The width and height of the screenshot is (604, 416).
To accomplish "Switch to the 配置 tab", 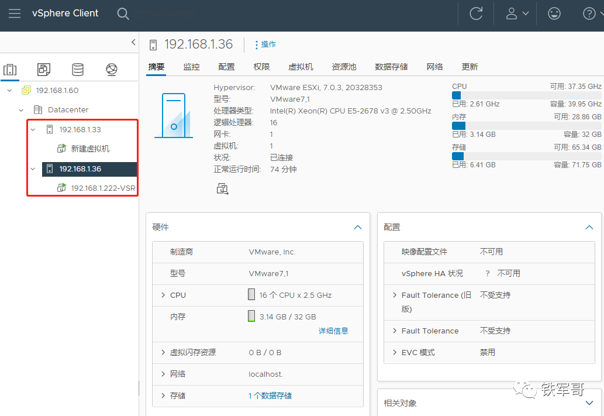I will point(226,67).
